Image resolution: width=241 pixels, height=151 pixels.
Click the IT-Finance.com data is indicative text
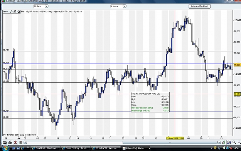pos(19,135)
